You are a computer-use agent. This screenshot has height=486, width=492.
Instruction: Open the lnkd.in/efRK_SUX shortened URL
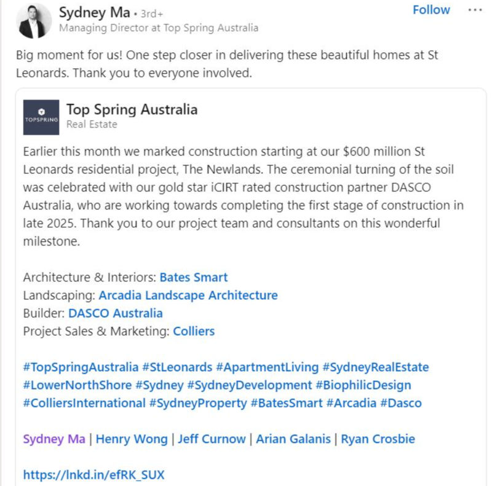(x=93, y=474)
